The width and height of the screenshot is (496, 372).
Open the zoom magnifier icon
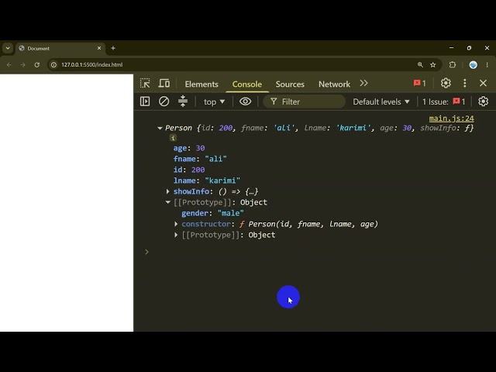pyautogui.click(x=420, y=65)
